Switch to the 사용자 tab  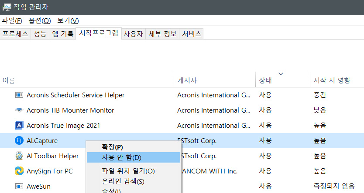coord(134,34)
